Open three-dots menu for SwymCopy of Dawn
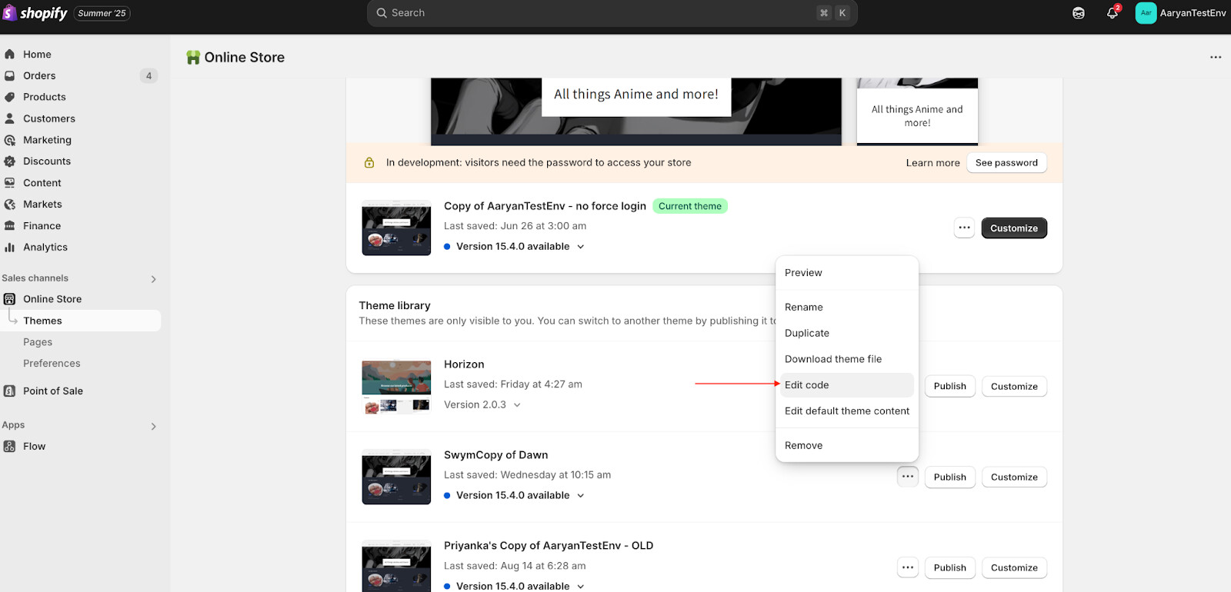 point(908,477)
